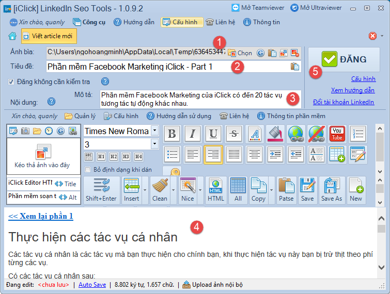Remove the hyperlink with the crossed globe icon
Image resolution: width=390 pixels, height=294 pixels.
click(x=316, y=134)
